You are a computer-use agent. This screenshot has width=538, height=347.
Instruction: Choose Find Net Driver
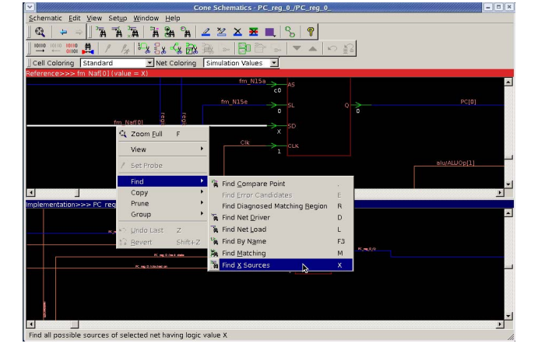coord(280,218)
